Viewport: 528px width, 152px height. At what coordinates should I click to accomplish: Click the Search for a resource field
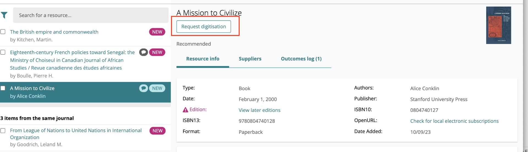click(91, 15)
